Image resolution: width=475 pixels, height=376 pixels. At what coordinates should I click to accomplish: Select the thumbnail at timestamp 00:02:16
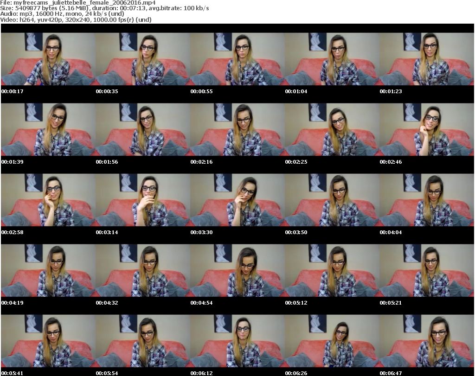click(x=237, y=129)
